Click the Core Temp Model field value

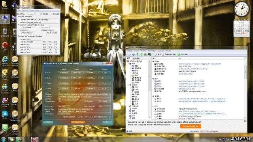point(42,19)
